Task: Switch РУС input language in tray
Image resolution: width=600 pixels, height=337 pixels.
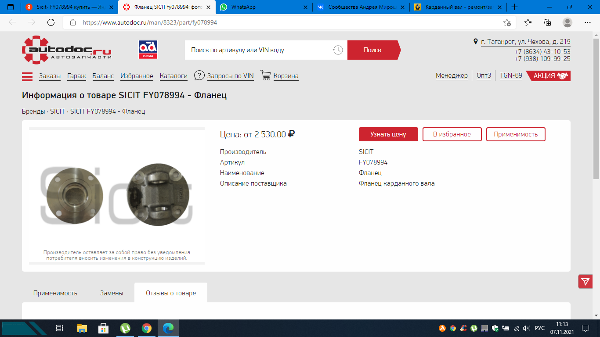Action: (x=540, y=328)
